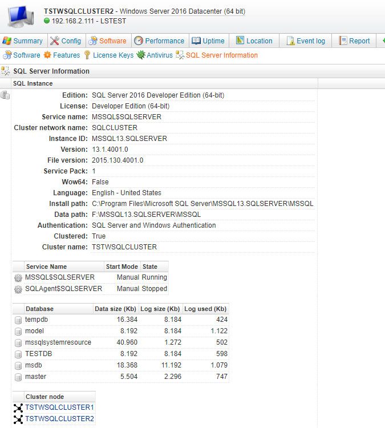Click the mssqlsystemresource database icon
The image size is (385, 428).
(x=18, y=343)
